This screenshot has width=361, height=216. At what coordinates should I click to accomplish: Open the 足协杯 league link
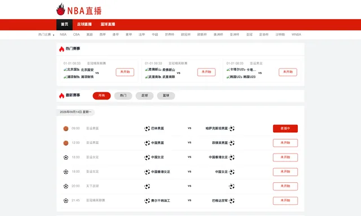pos(264,34)
